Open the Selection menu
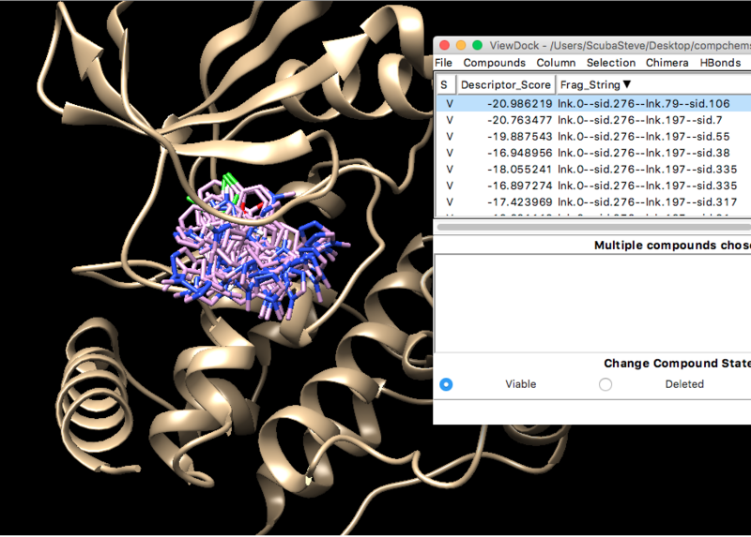Screen dimensions: 751x537 (611, 63)
